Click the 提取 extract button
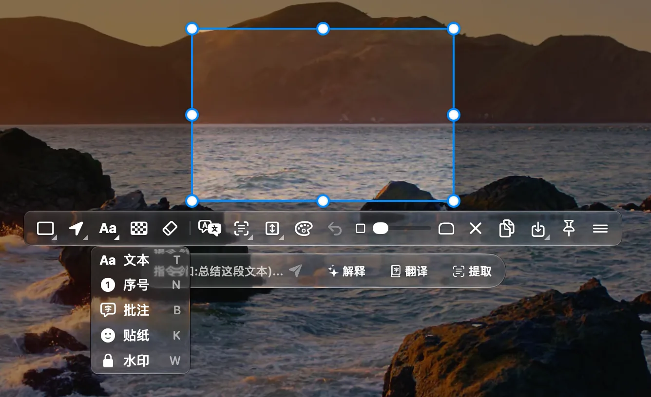 472,271
